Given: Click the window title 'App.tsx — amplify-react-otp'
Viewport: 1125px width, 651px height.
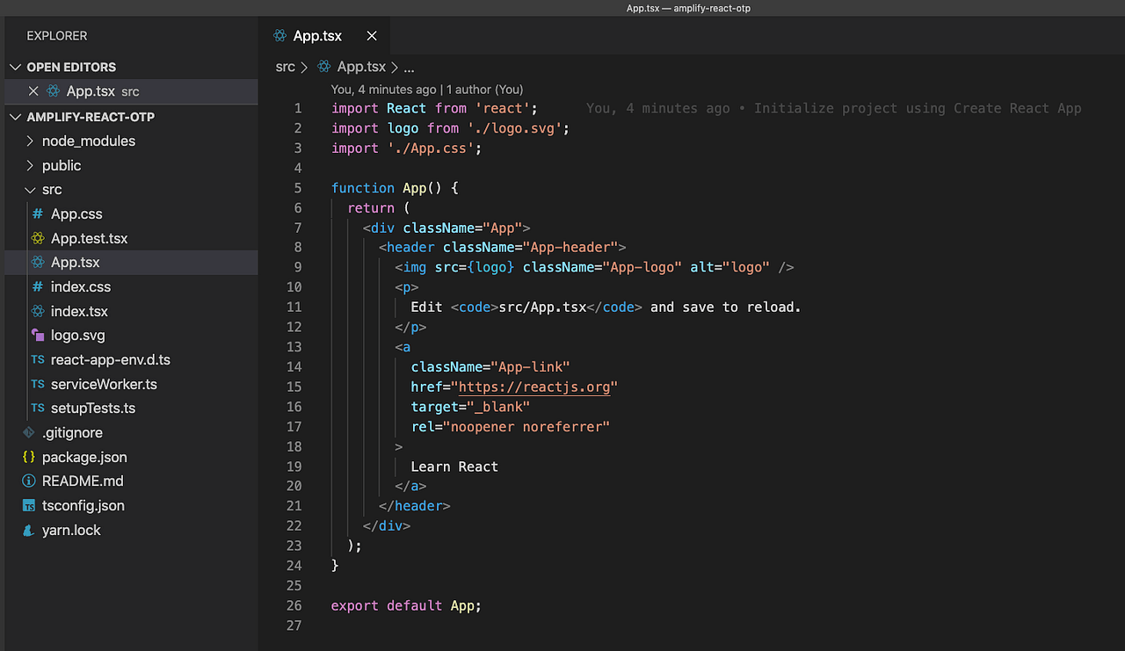Looking at the screenshot, I should pyautogui.click(x=688, y=8).
